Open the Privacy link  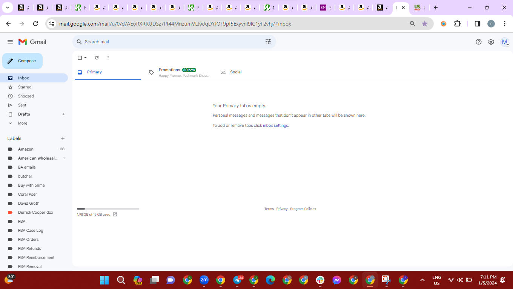282,209
